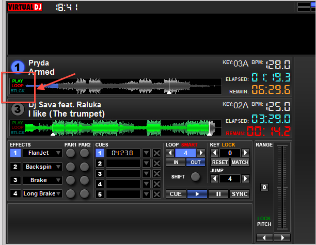Turn PAR2 knob for Brake effect
This screenshot has width=316, height=245.
pos(84,180)
